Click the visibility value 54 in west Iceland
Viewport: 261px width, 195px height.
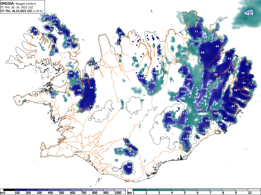pyautogui.click(x=91, y=88)
